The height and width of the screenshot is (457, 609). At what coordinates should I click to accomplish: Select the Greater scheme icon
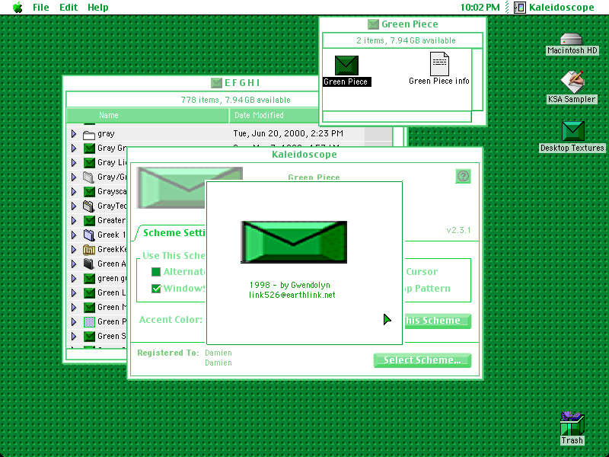tap(89, 221)
